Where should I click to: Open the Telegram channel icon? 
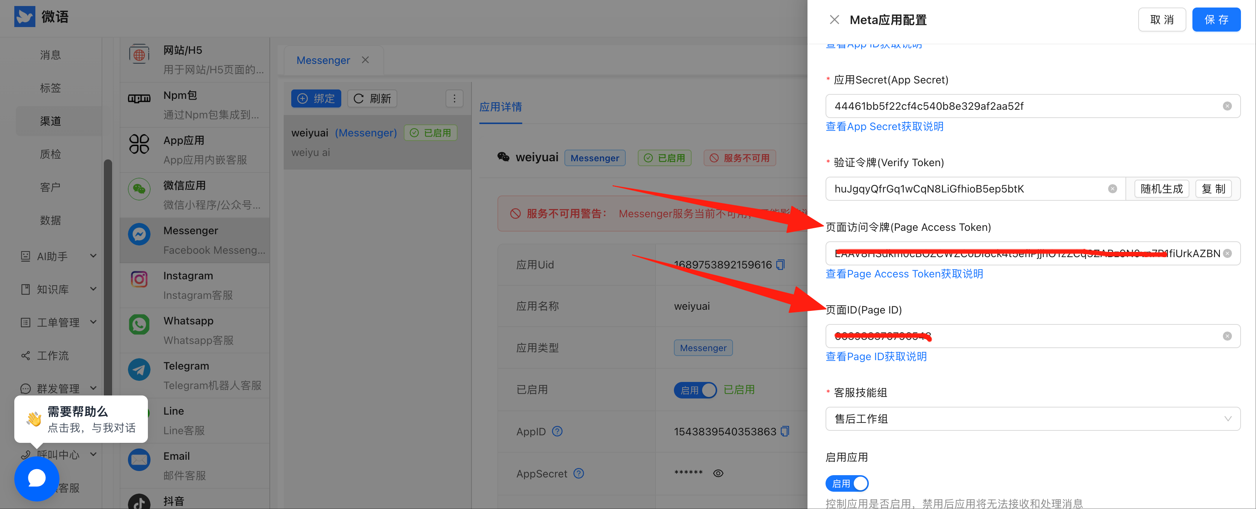139,370
